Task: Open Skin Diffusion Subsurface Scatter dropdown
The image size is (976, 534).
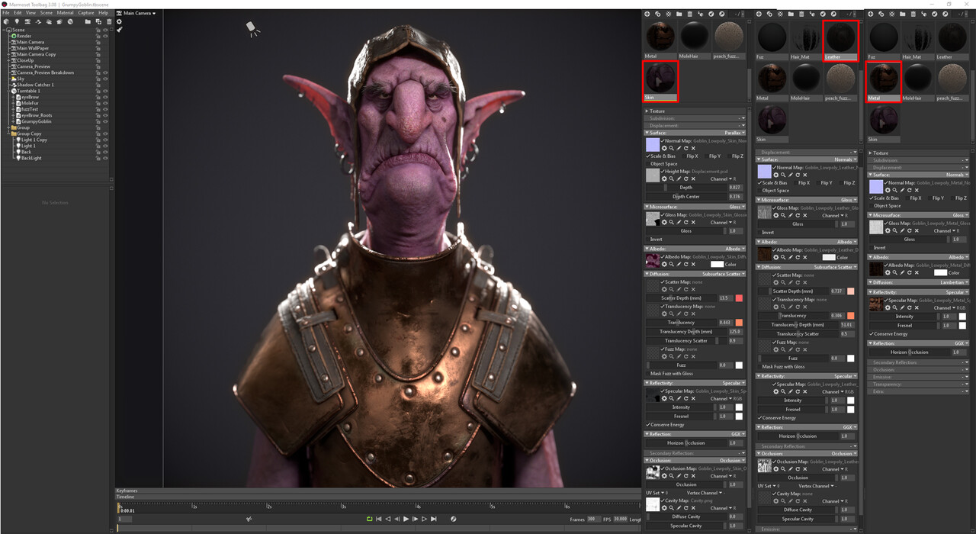Action: 723,274
